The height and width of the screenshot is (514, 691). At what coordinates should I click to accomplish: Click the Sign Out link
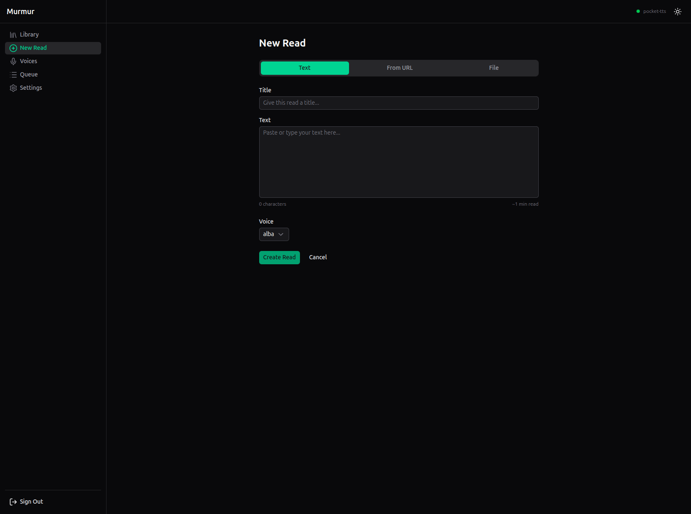click(31, 502)
